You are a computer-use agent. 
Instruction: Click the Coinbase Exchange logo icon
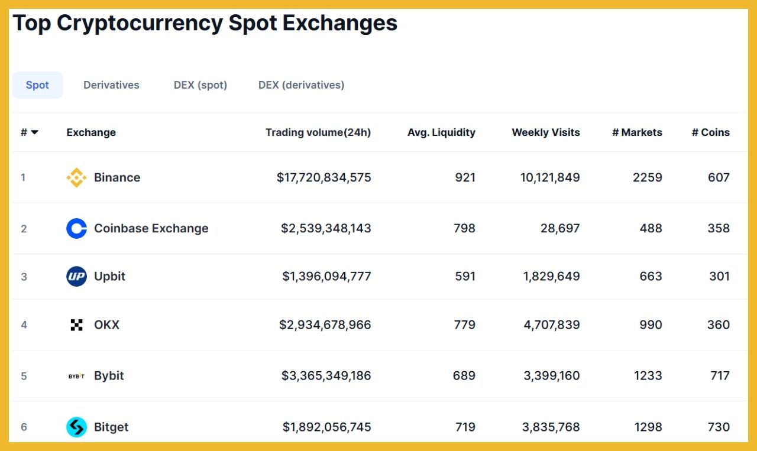coord(76,228)
